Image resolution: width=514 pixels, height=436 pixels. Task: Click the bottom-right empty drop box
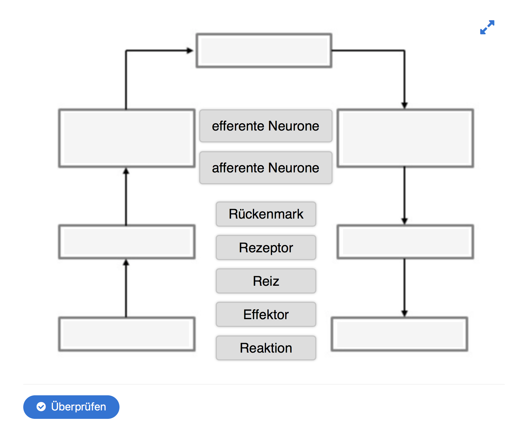point(399,334)
